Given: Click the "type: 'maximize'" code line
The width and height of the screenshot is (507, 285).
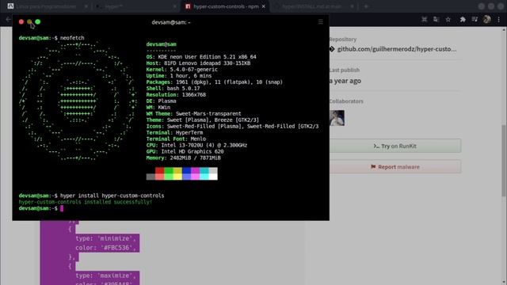Looking at the screenshot, I should 105,275.
